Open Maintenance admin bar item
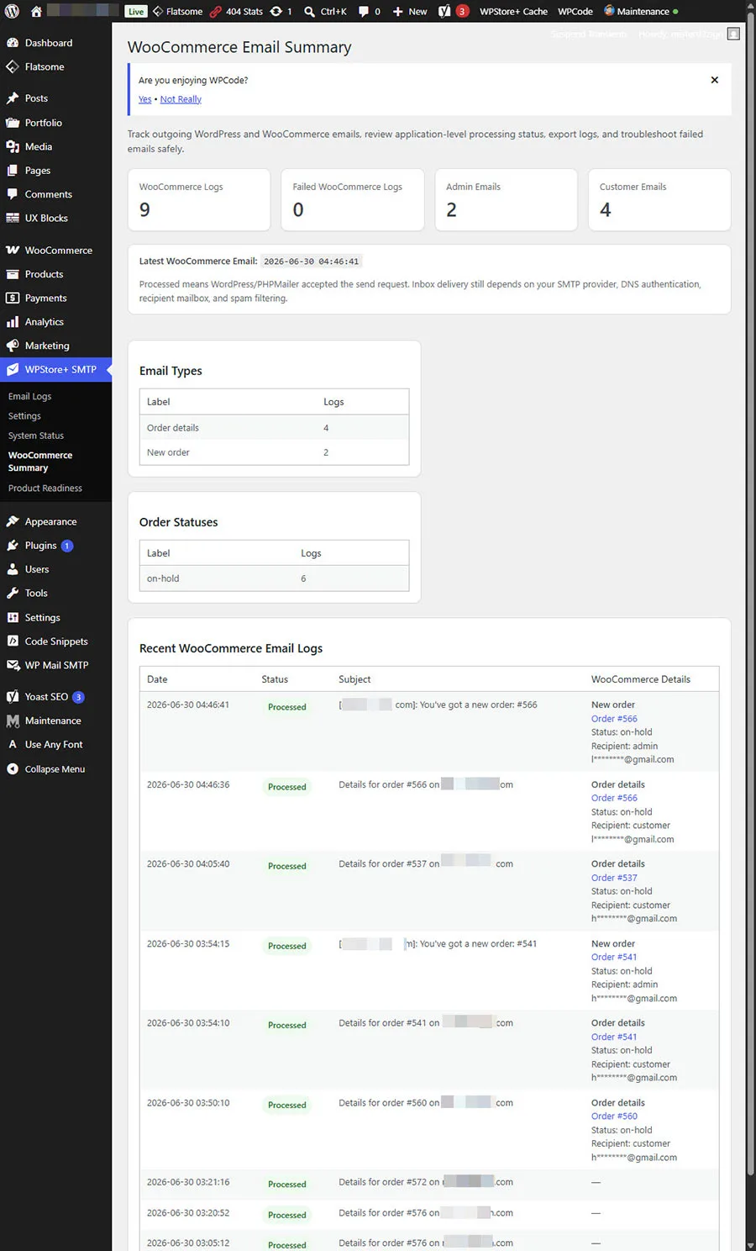The width and height of the screenshot is (756, 1251). coord(641,12)
